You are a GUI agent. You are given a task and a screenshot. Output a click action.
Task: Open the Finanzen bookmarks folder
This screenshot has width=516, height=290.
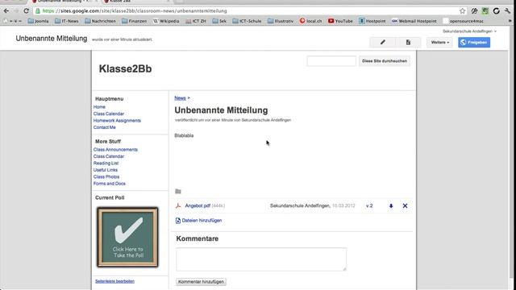coord(135,21)
